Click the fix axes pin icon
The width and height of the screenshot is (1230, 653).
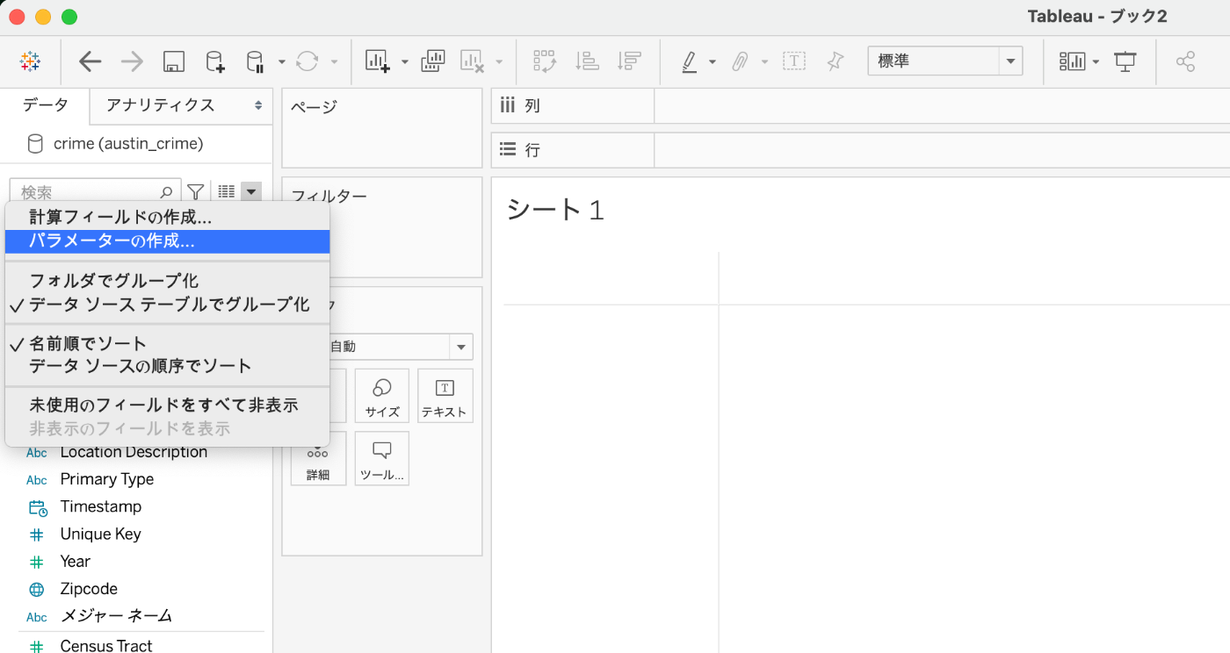[835, 61]
